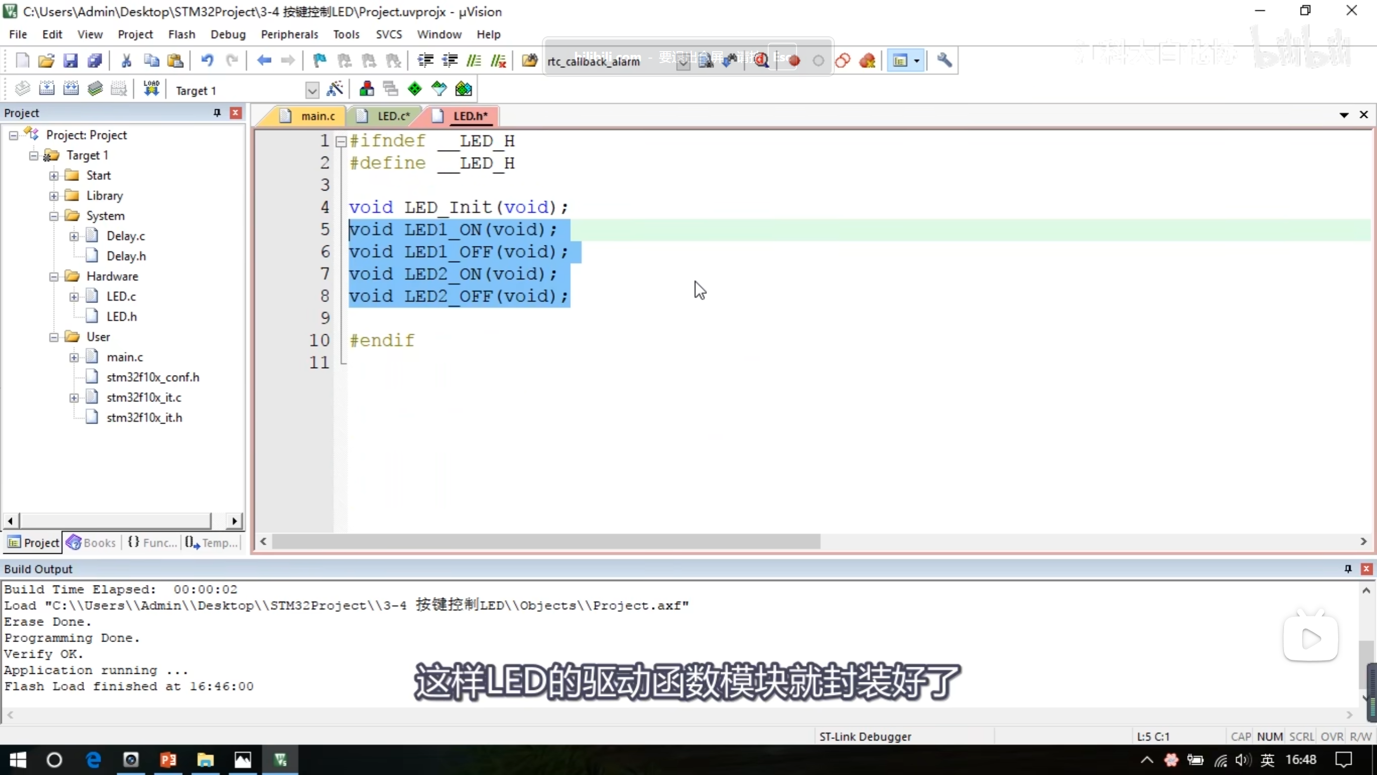Expand the Library folder in tree
Image resolution: width=1377 pixels, height=775 pixels.
(x=54, y=196)
